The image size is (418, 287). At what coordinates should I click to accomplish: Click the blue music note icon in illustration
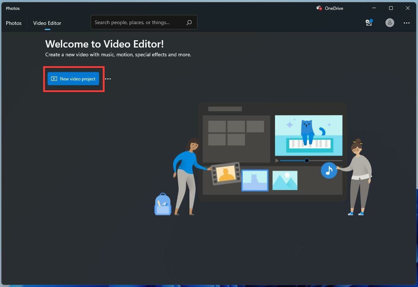(329, 170)
